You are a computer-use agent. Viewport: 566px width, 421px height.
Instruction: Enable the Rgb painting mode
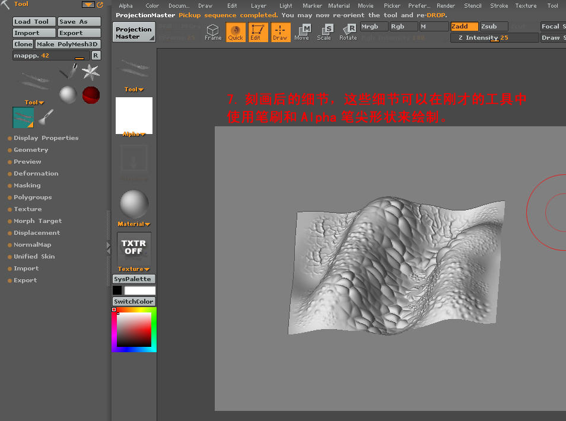[x=403, y=27]
